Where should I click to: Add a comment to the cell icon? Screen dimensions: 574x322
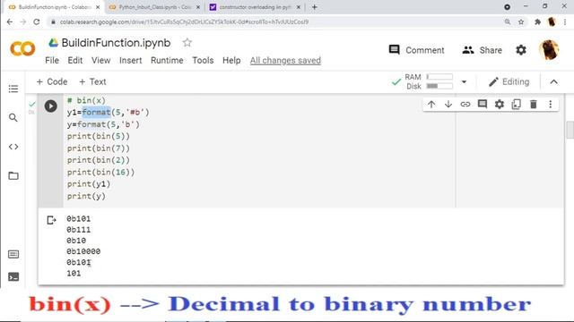point(483,105)
